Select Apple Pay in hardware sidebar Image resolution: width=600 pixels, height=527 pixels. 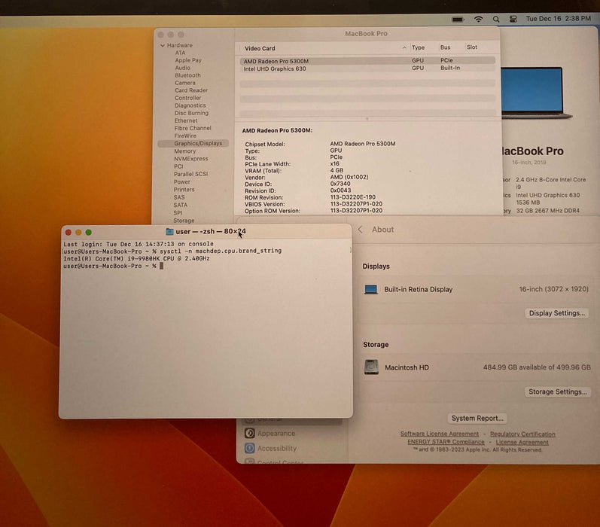point(188,60)
